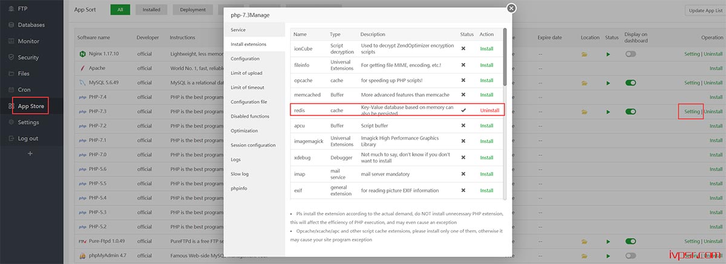Click the Apache feather icon

tap(82, 68)
